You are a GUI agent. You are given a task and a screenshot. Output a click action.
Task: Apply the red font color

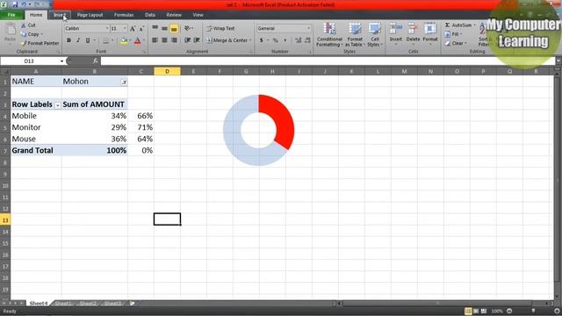(137, 41)
